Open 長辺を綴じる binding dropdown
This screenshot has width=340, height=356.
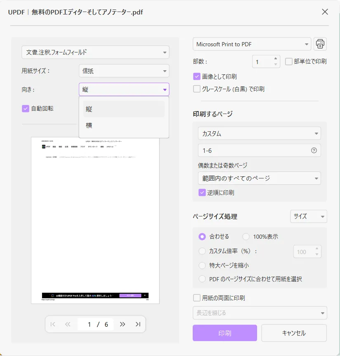260,313
